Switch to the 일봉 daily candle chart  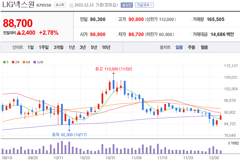[179, 48]
